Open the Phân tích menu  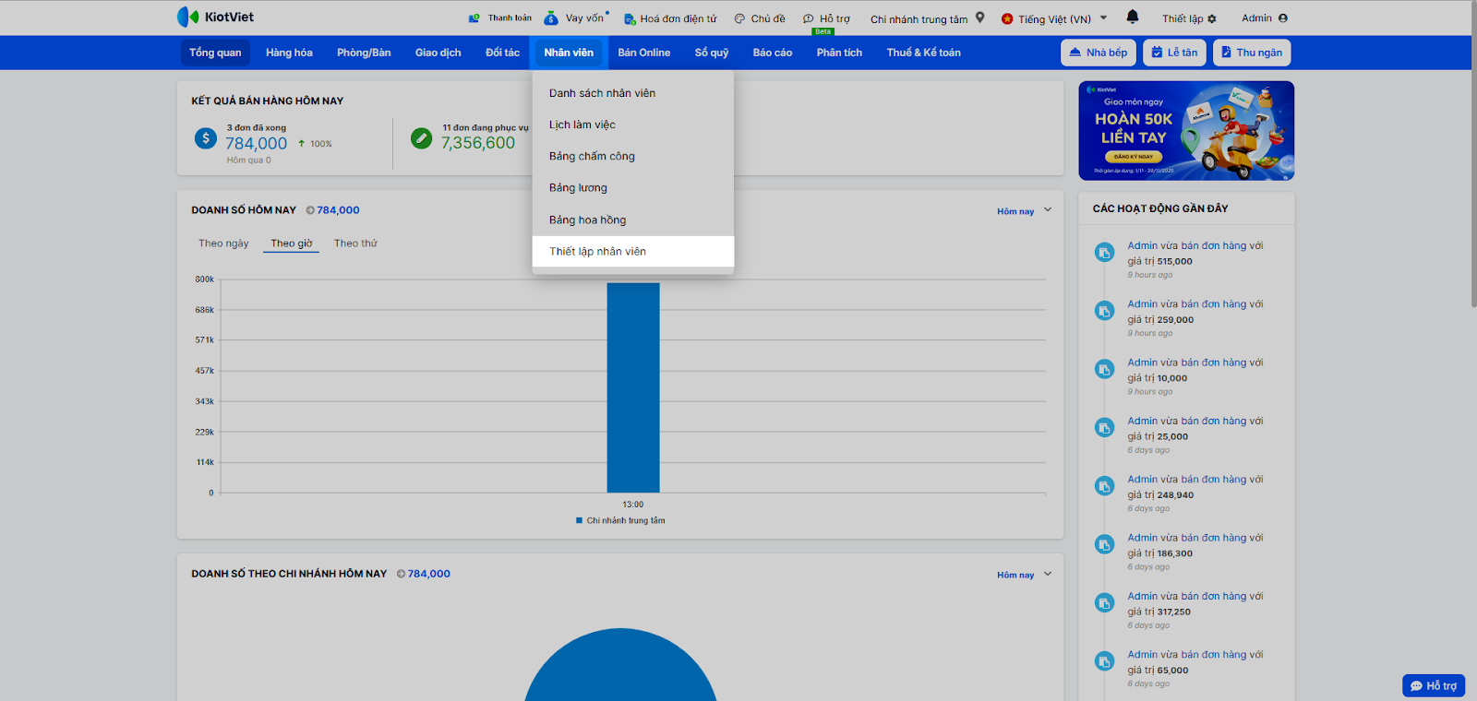pos(839,53)
